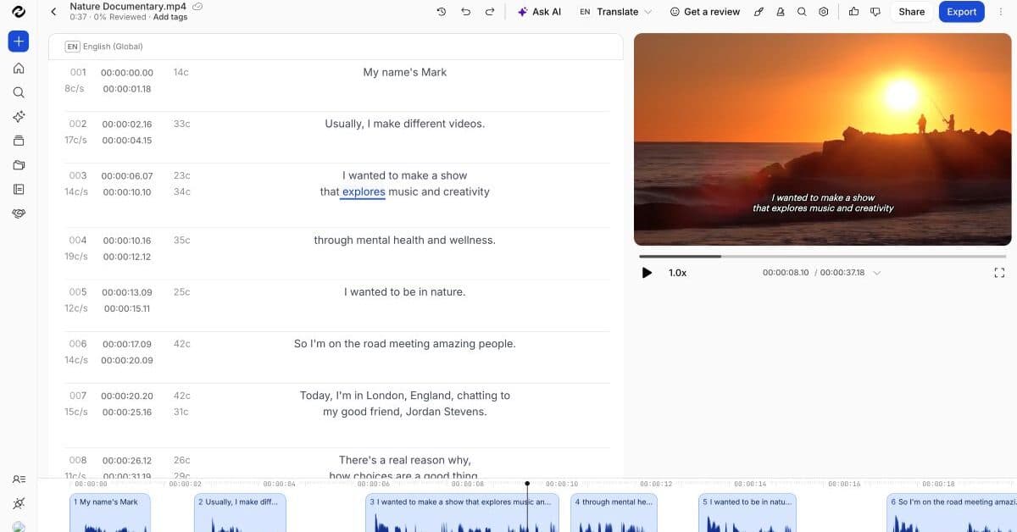Open the Translate dropdown
Image resolution: width=1017 pixels, height=532 pixels.
[x=616, y=12]
